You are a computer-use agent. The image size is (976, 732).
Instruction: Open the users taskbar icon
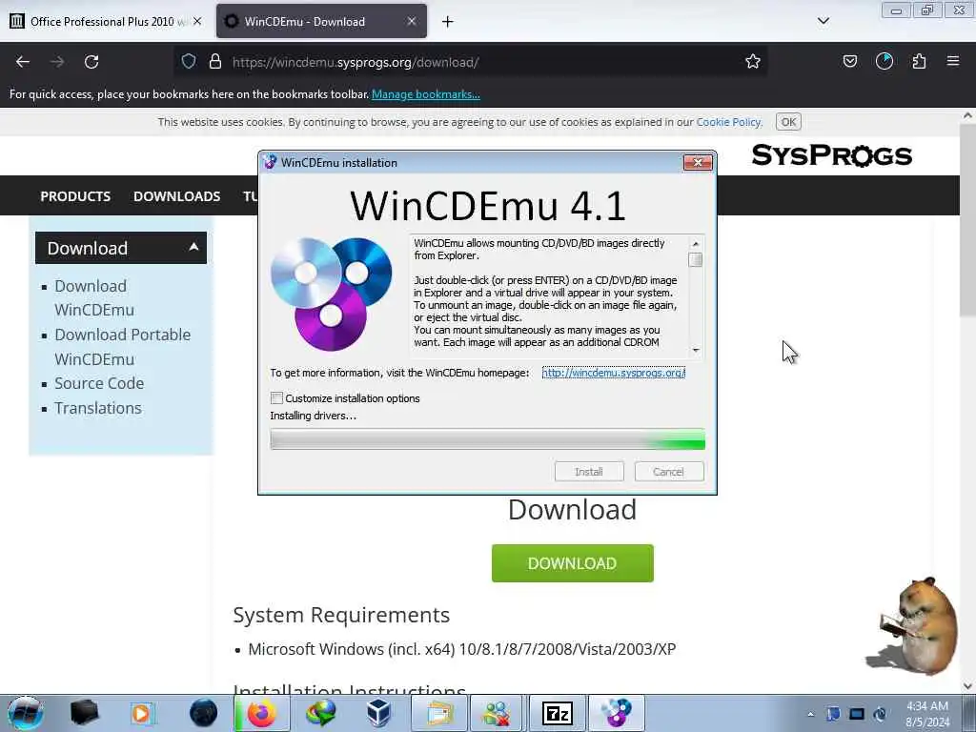[498, 713]
